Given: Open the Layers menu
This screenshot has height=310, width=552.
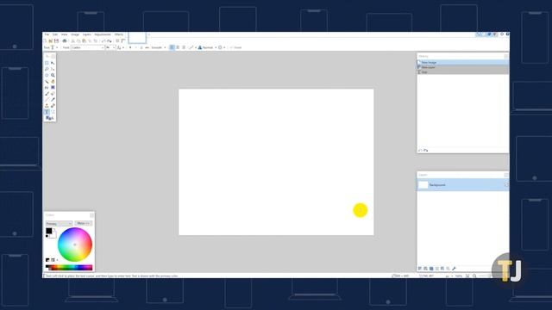Looking at the screenshot, I should [86, 34].
